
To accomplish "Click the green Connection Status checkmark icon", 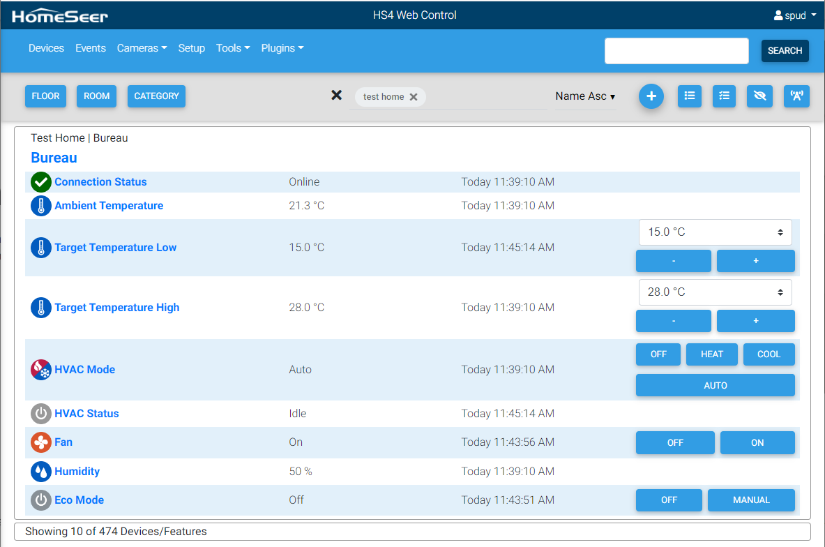I will tap(41, 182).
